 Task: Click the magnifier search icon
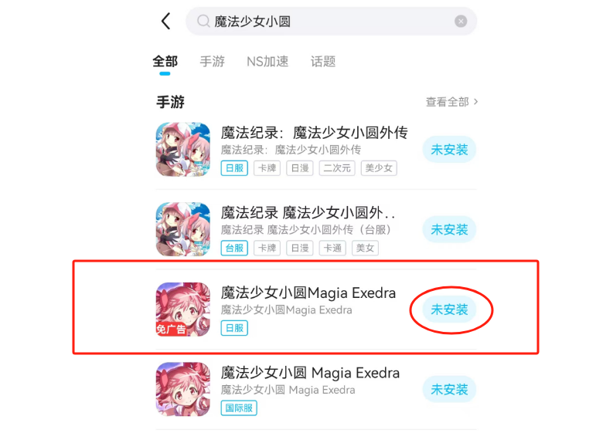(203, 22)
